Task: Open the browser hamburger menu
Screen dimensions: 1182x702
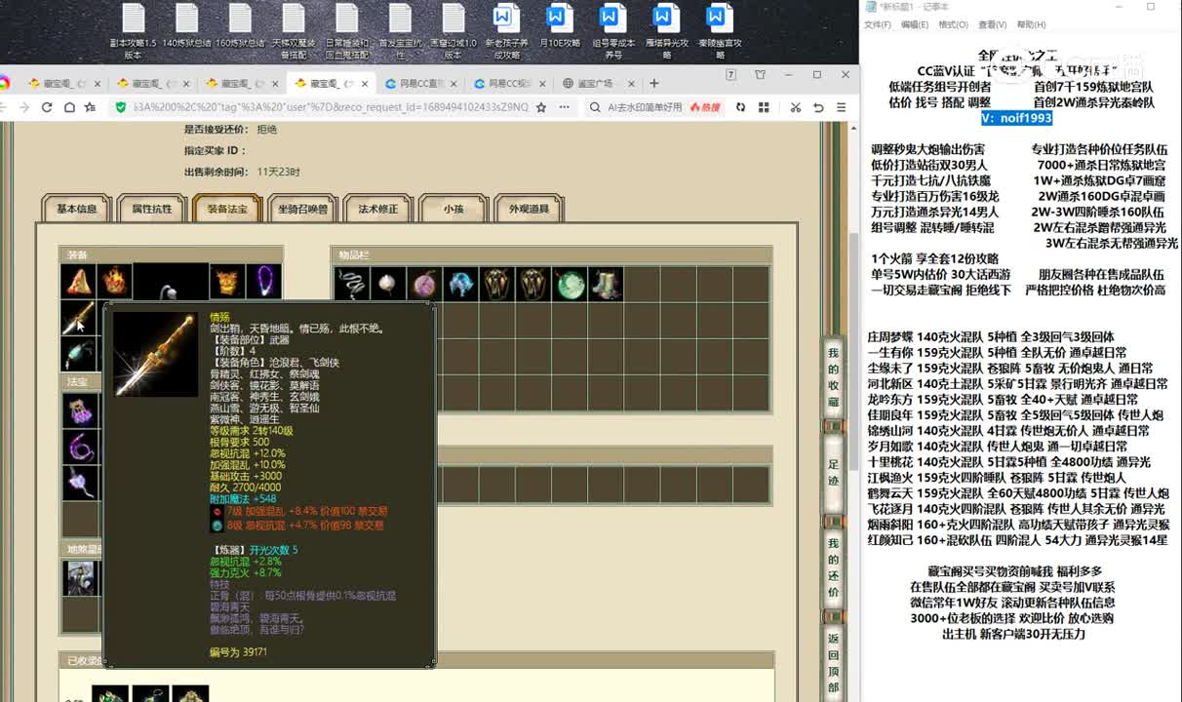Action: 842,107
